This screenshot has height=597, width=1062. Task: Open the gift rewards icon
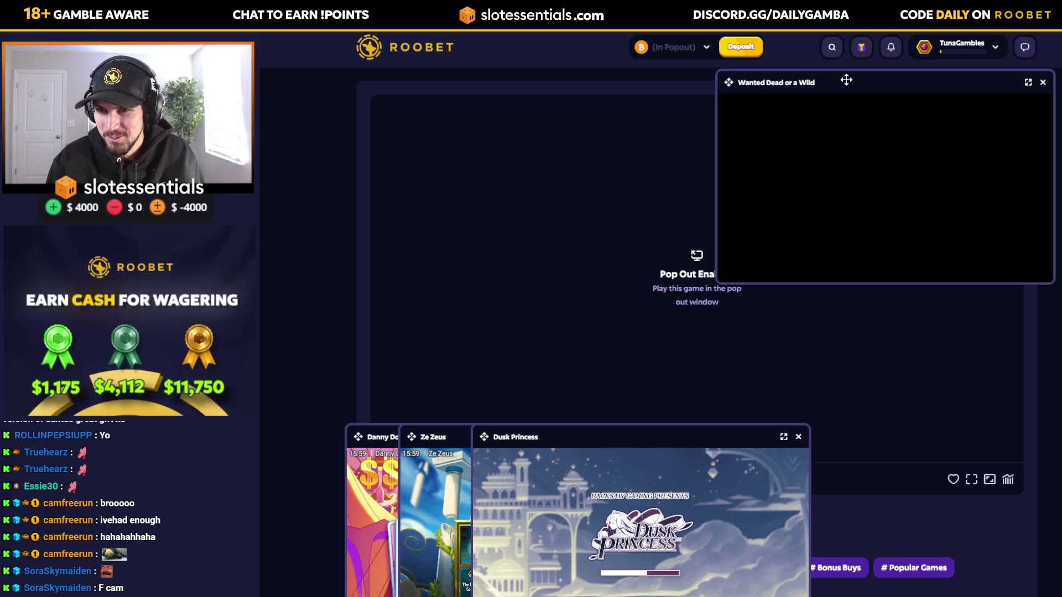861,47
